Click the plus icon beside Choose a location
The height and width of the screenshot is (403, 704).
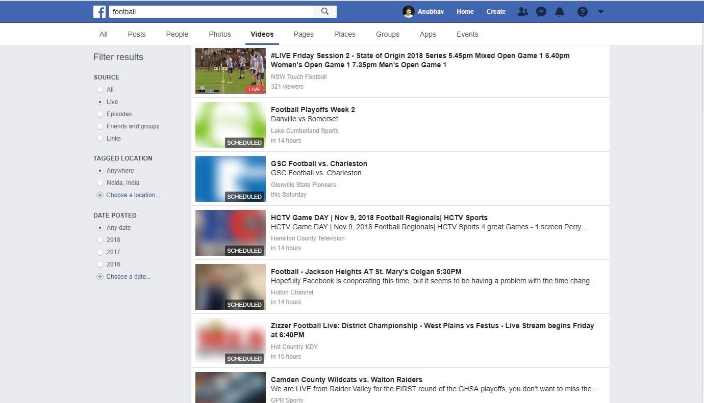click(100, 195)
